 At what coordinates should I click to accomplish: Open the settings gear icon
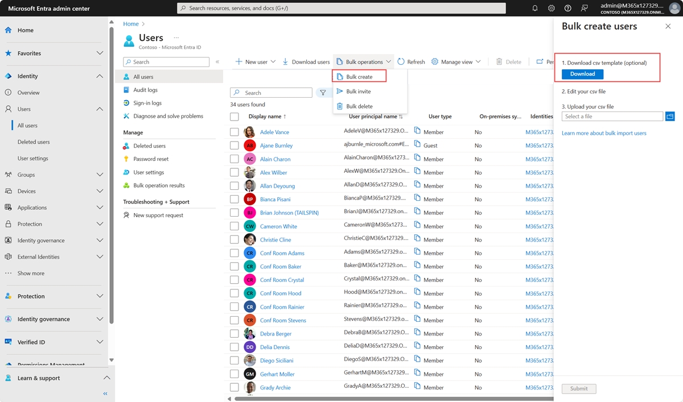pos(552,8)
